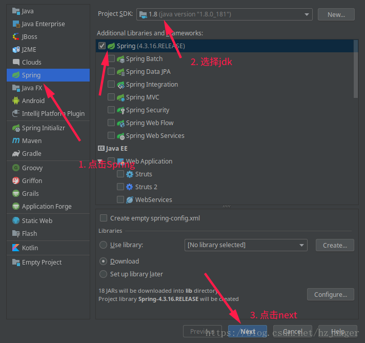Click the Static Web globe icon

click(16, 220)
